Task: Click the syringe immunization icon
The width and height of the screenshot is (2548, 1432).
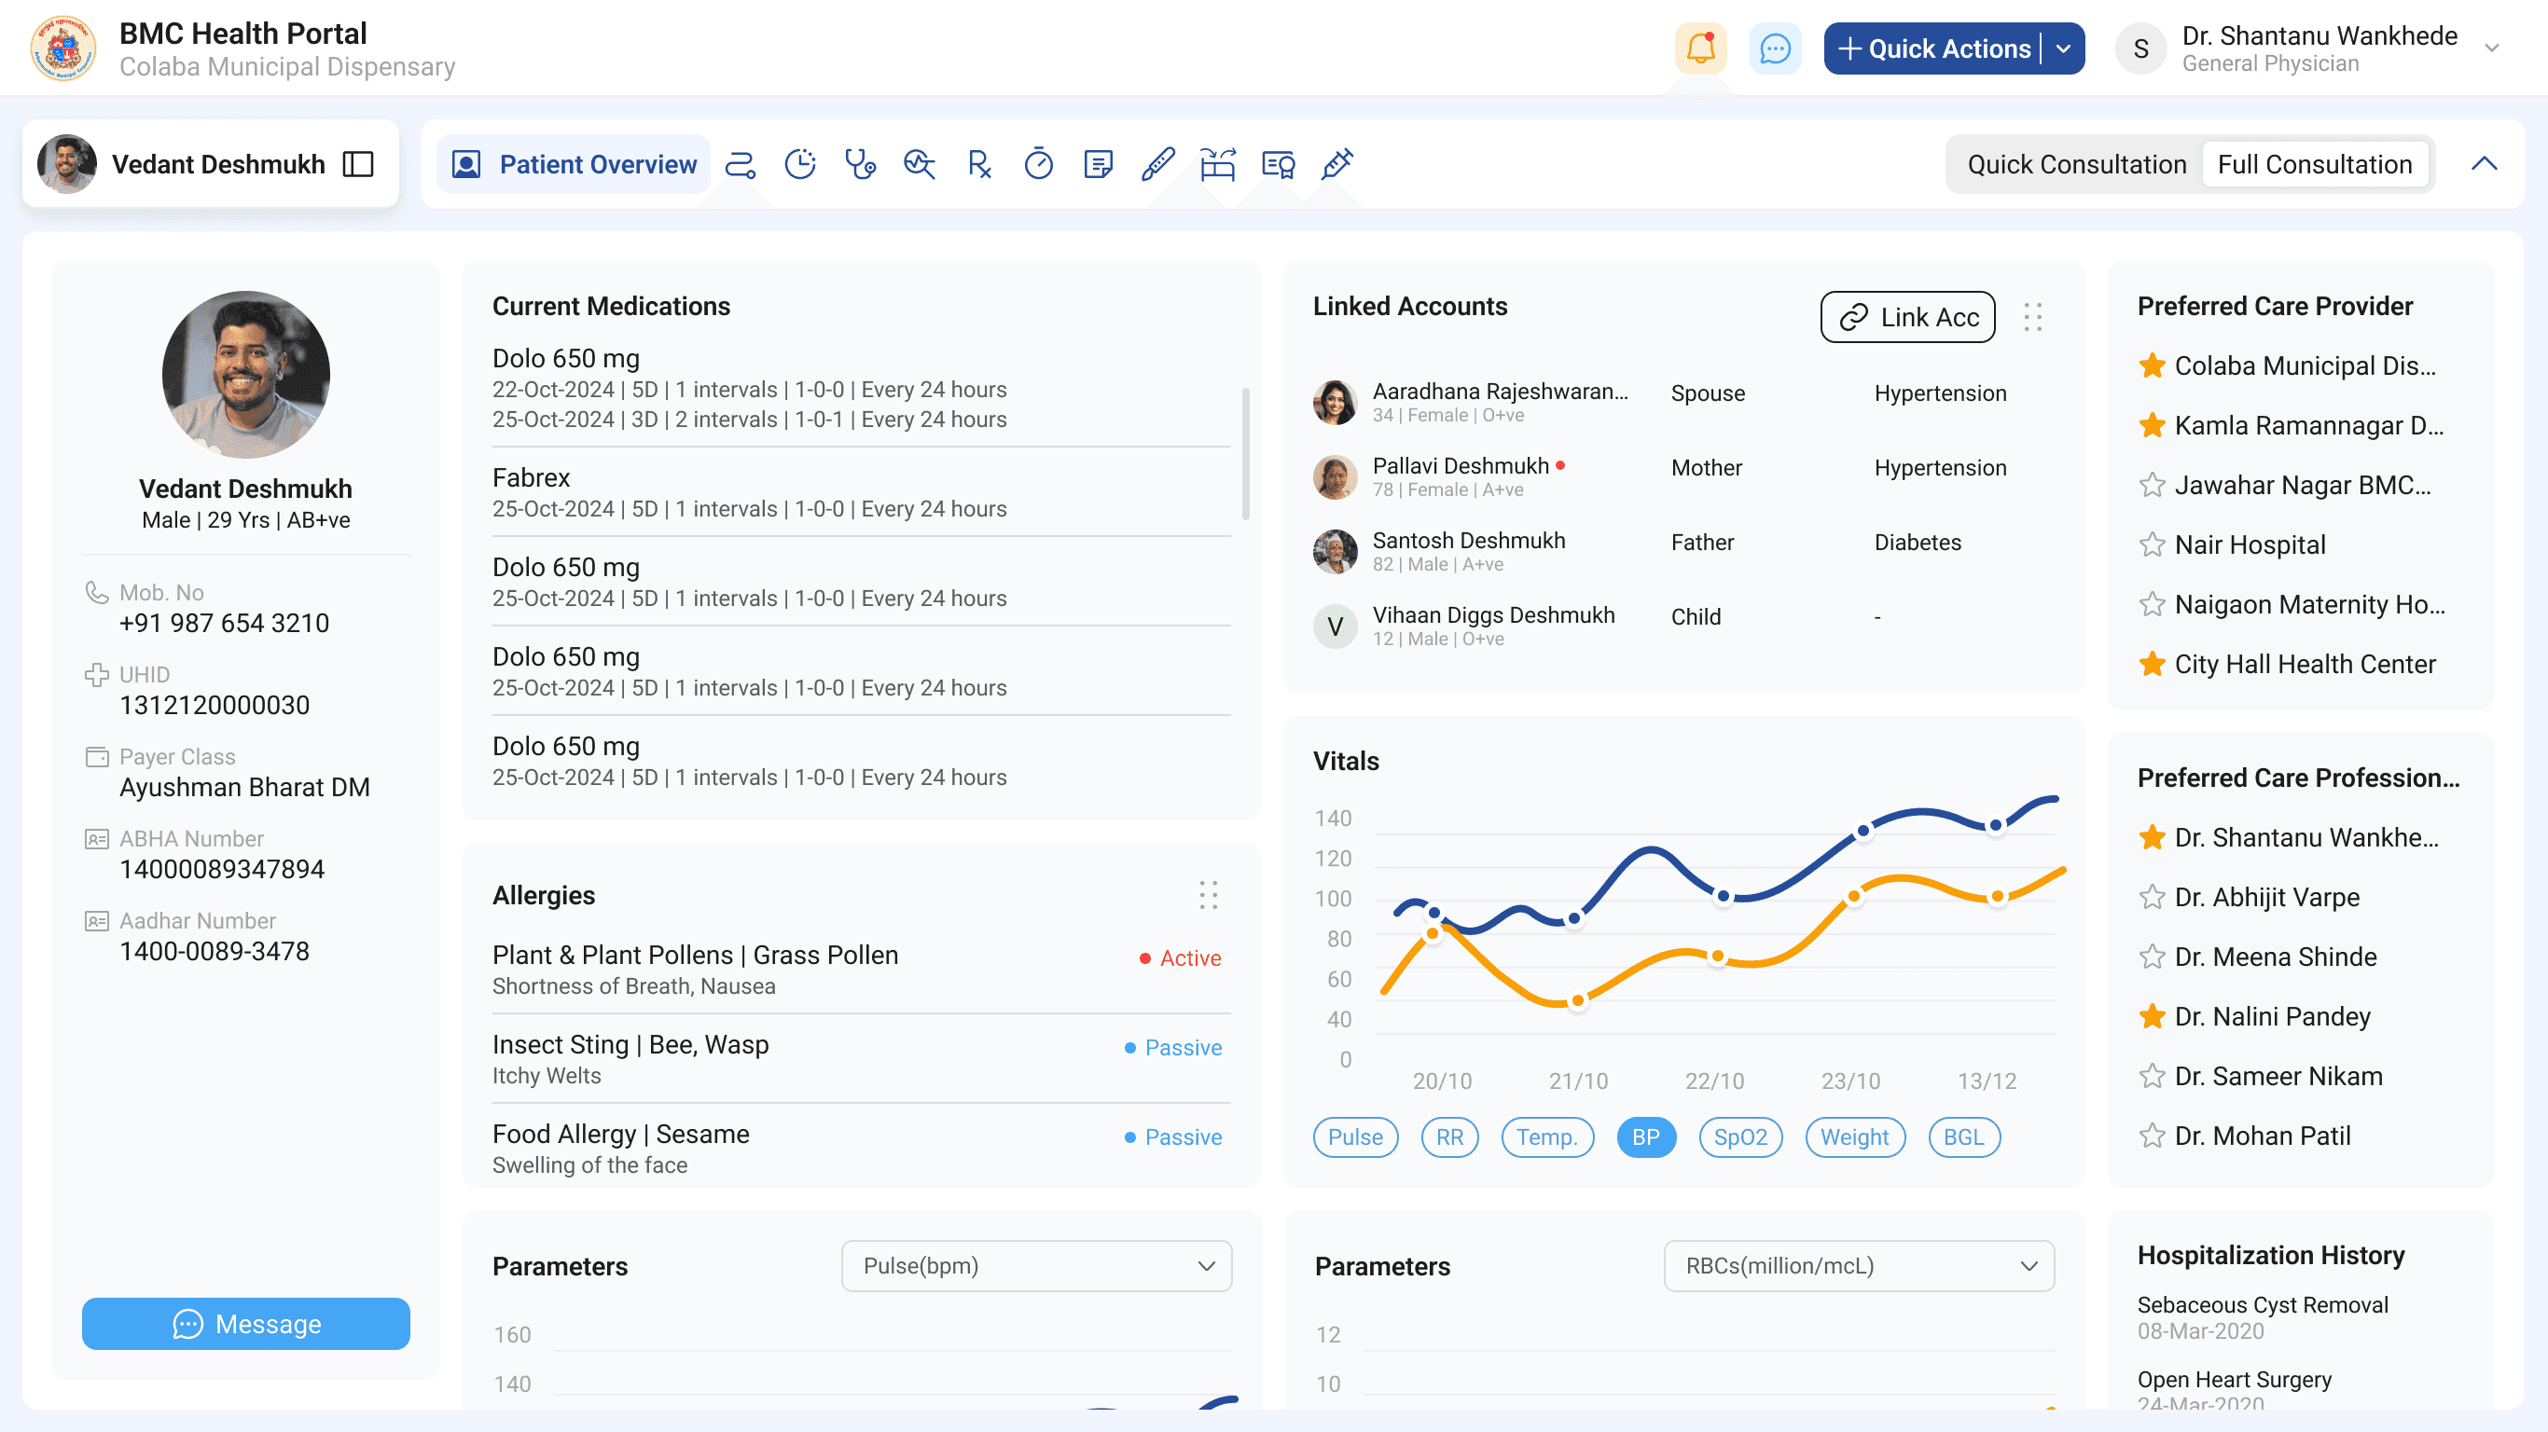Action: point(1336,164)
